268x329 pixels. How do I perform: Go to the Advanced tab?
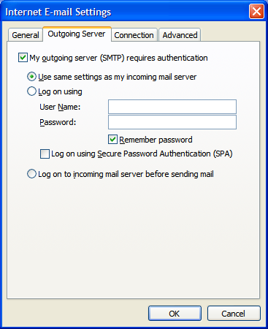click(180, 35)
